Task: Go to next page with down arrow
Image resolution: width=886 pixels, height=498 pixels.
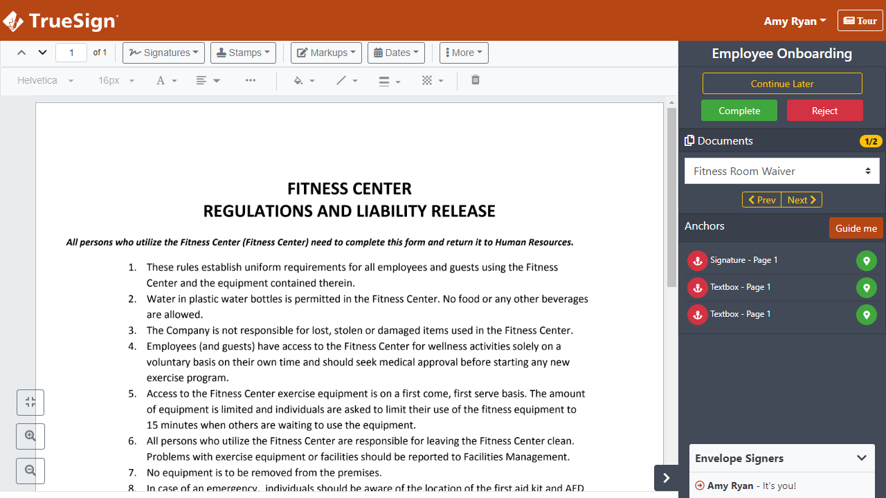Action: 42,53
